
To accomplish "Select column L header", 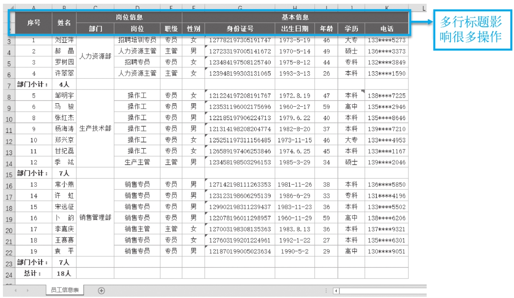I will [x=424, y=8].
